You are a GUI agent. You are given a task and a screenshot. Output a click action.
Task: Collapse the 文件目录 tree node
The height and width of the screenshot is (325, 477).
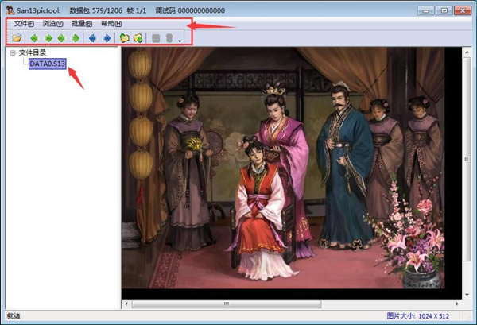pyautogui.click(x=12, y=53)
